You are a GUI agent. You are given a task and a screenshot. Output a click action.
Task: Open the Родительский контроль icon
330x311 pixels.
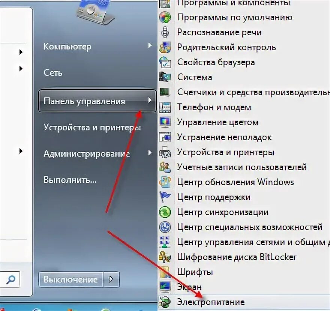click(x=165, y=47)
